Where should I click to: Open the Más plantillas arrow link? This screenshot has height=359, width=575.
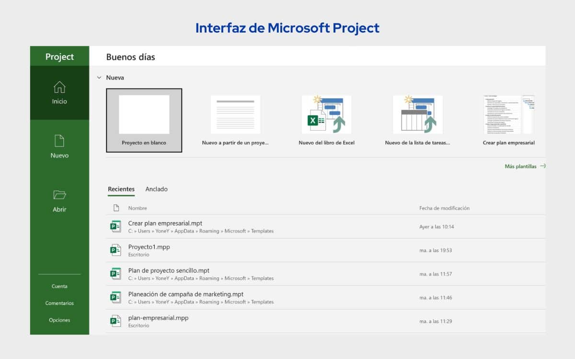[x=543, y=166]
